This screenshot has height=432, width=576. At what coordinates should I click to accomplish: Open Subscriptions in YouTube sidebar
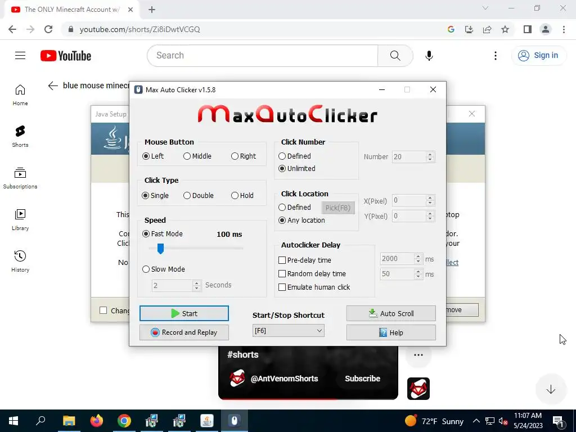click(20, 178)
